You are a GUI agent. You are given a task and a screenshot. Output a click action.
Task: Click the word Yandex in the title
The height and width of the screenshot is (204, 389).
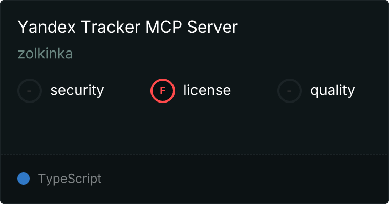(47, 27)
